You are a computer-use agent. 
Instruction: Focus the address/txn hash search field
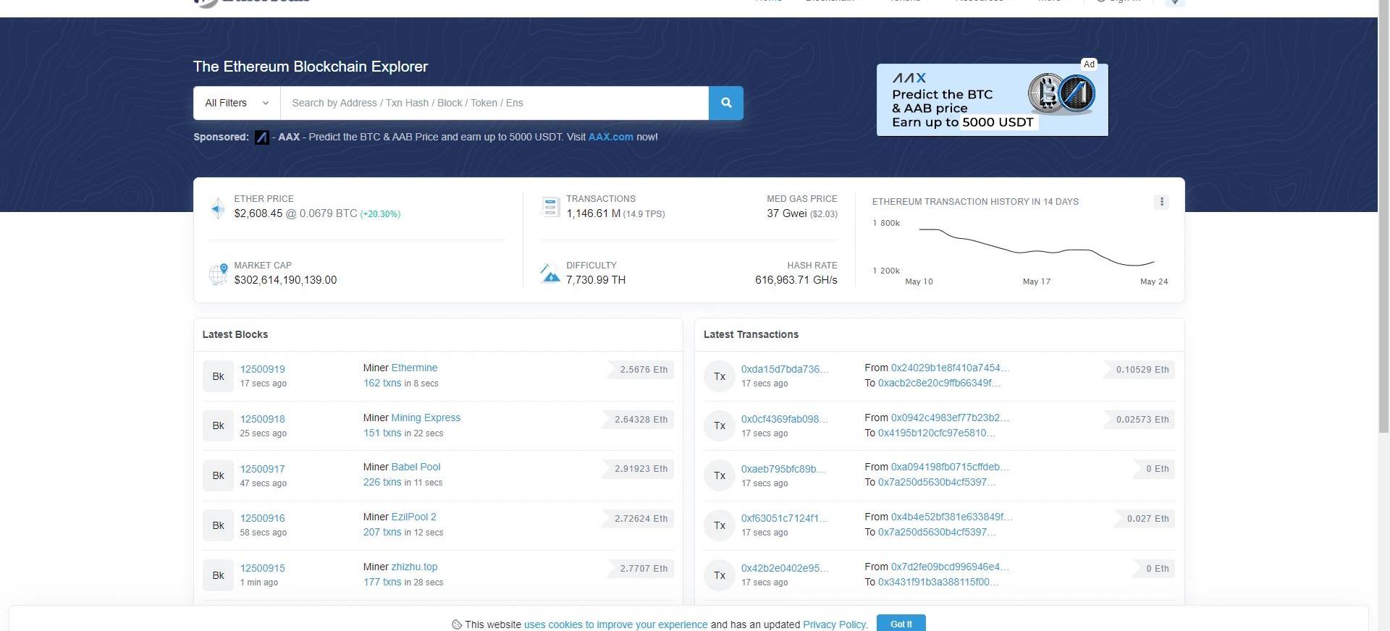(494, 103)
